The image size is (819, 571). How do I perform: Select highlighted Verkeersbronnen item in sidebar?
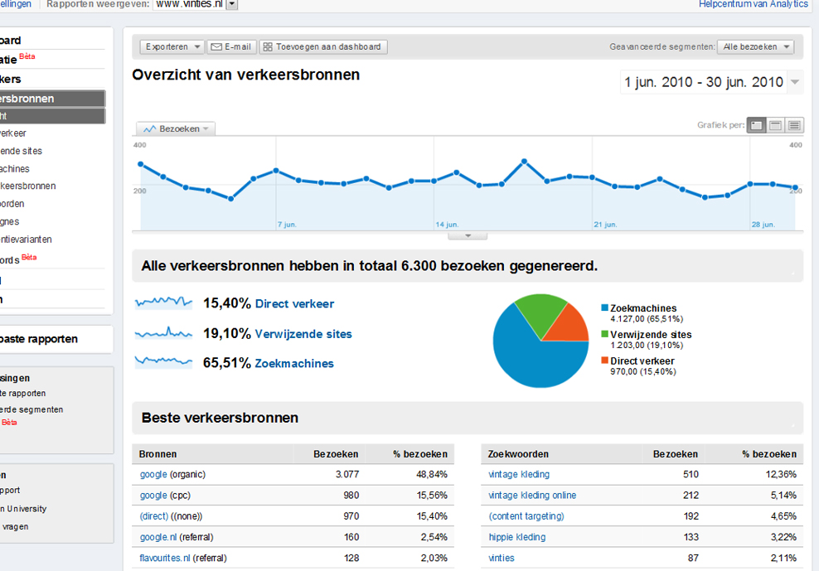[52, 99]
